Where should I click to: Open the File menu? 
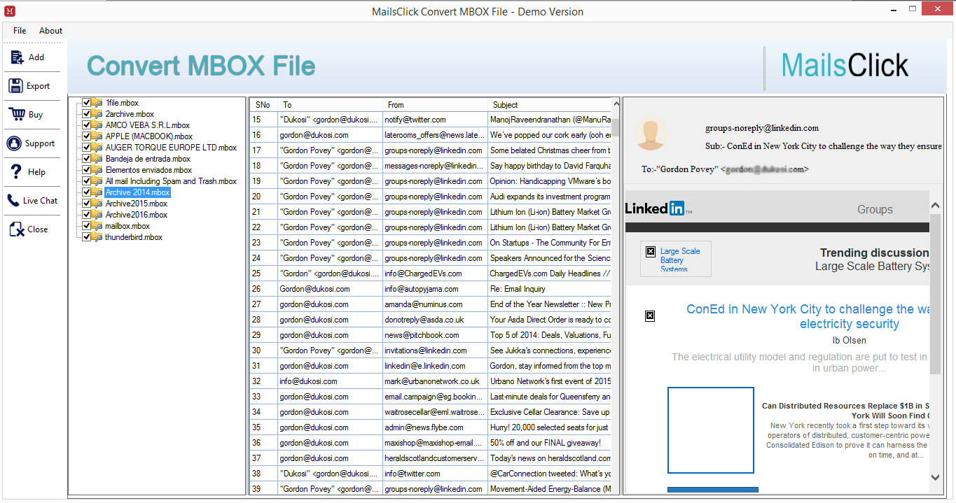(20, 31)
